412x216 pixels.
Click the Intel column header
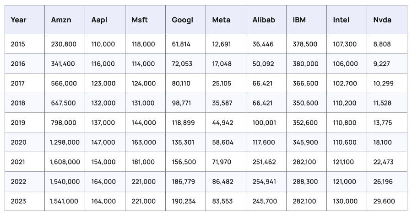[342, 20]
